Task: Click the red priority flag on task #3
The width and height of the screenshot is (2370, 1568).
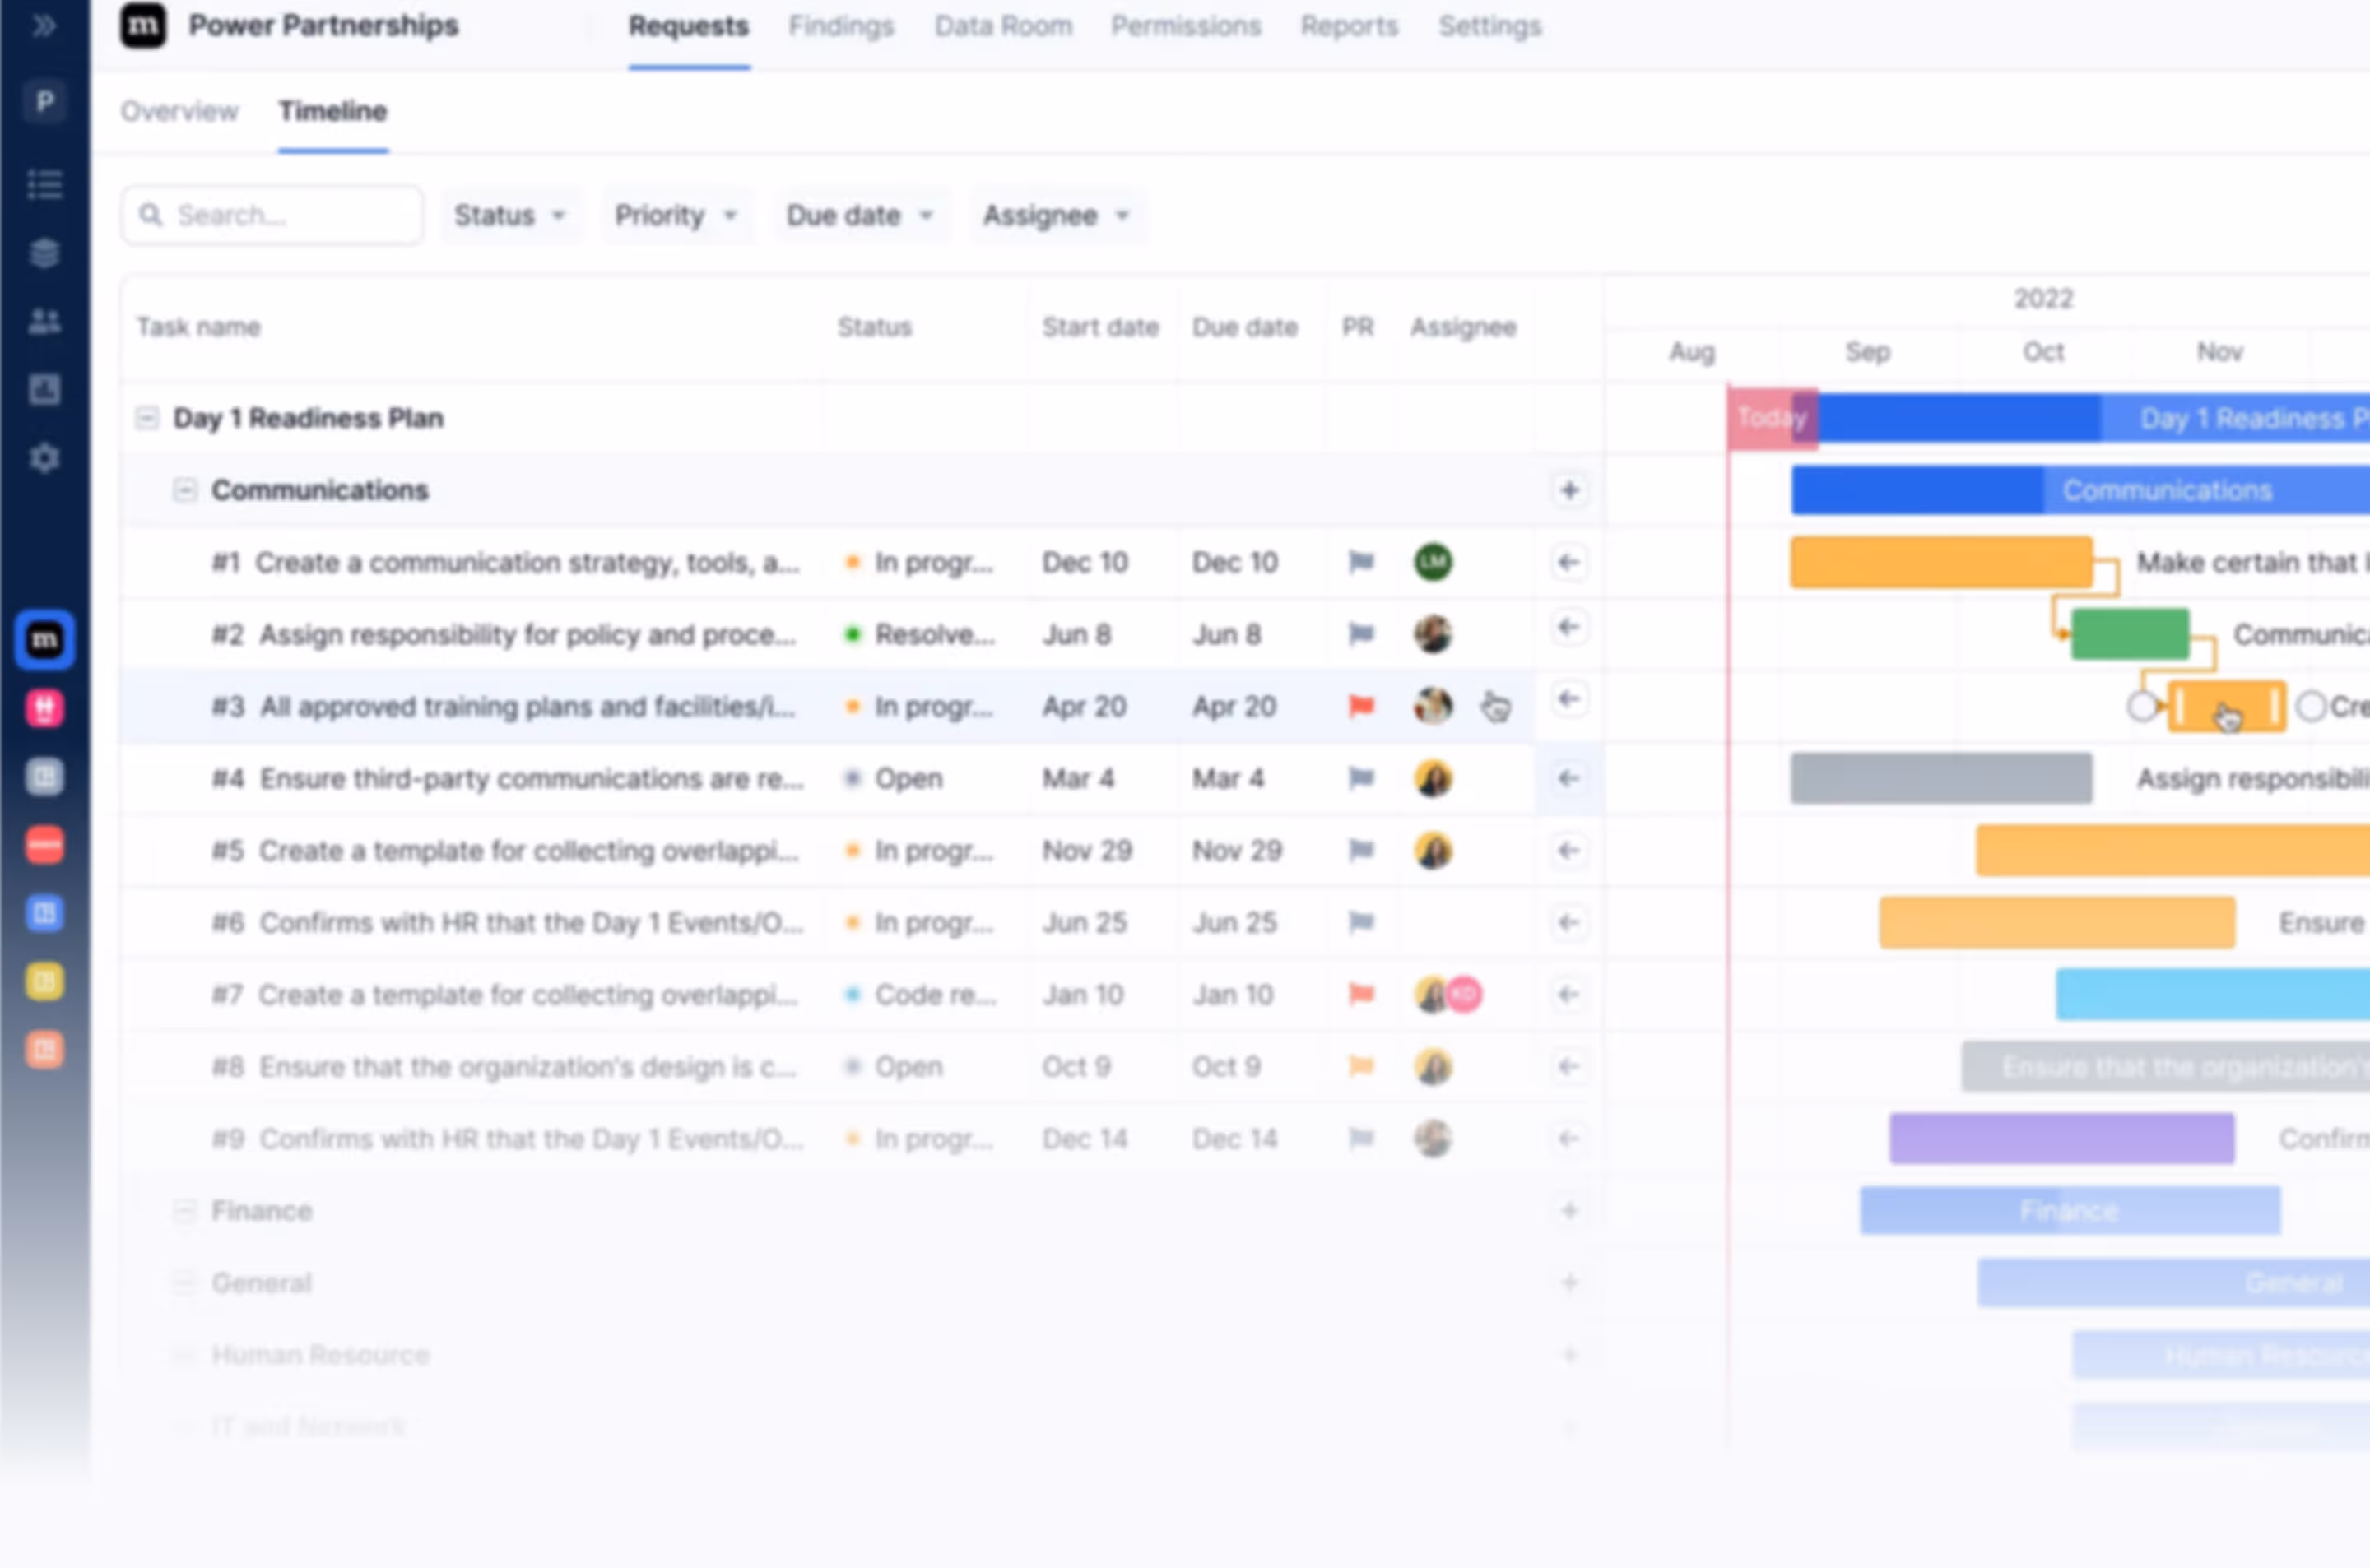Action: tap(1361, 706)
